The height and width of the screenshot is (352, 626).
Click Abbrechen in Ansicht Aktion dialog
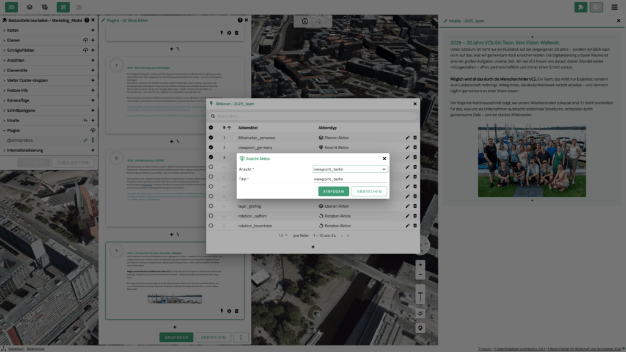[x=369, y=191]
